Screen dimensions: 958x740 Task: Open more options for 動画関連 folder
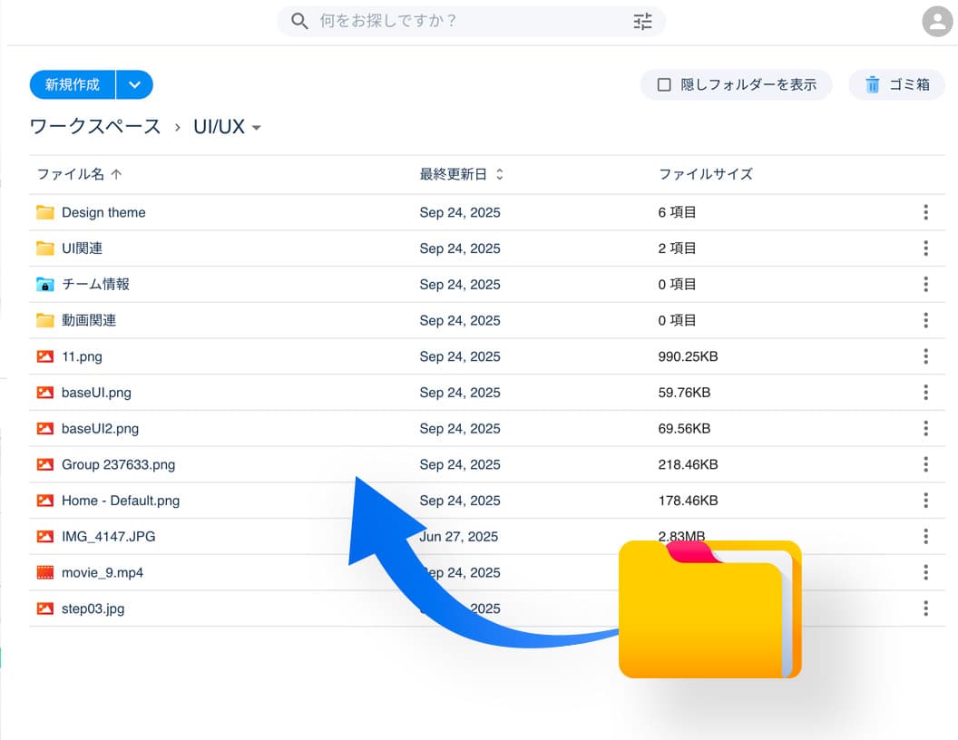(925, 320)
